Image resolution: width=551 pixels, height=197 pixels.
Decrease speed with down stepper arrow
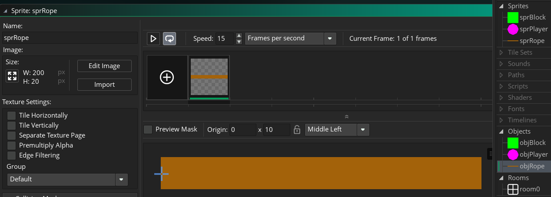[x=239, y=42]
